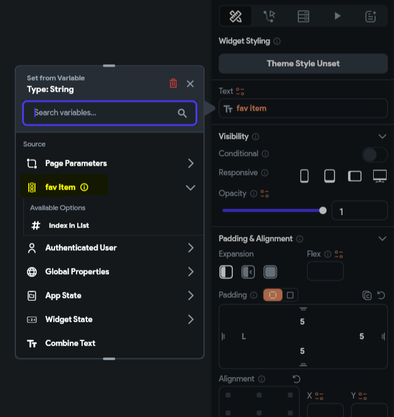
Task: Toggle the Conditional visibility switch
Action: pyautogui.click(x=374, y=155)
